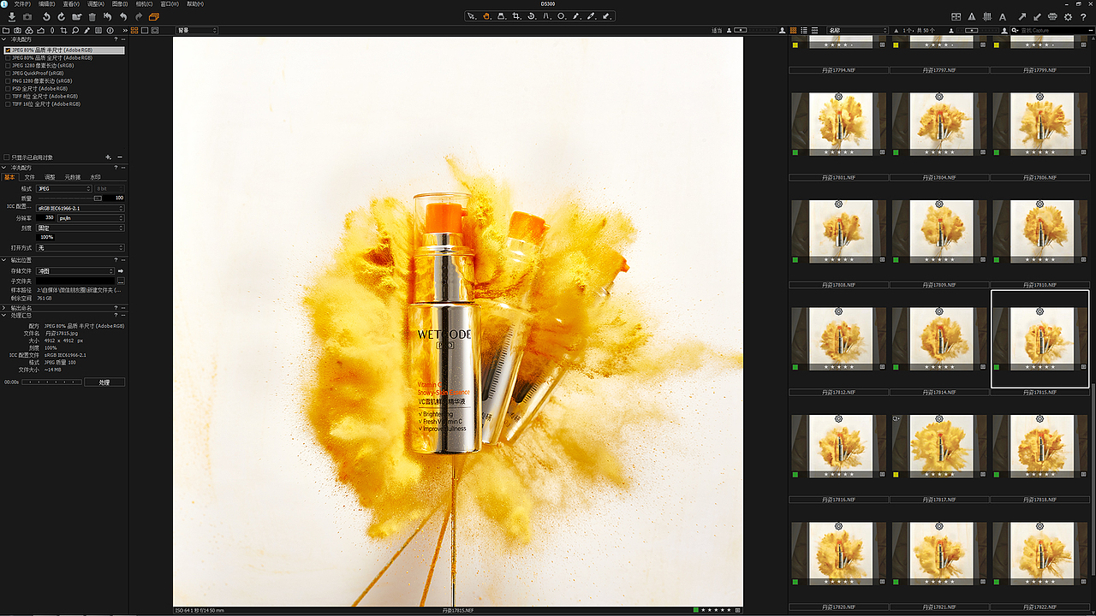Open the Color three-circles tool tab
This screenshot has width=1096, height=616.
29,30
